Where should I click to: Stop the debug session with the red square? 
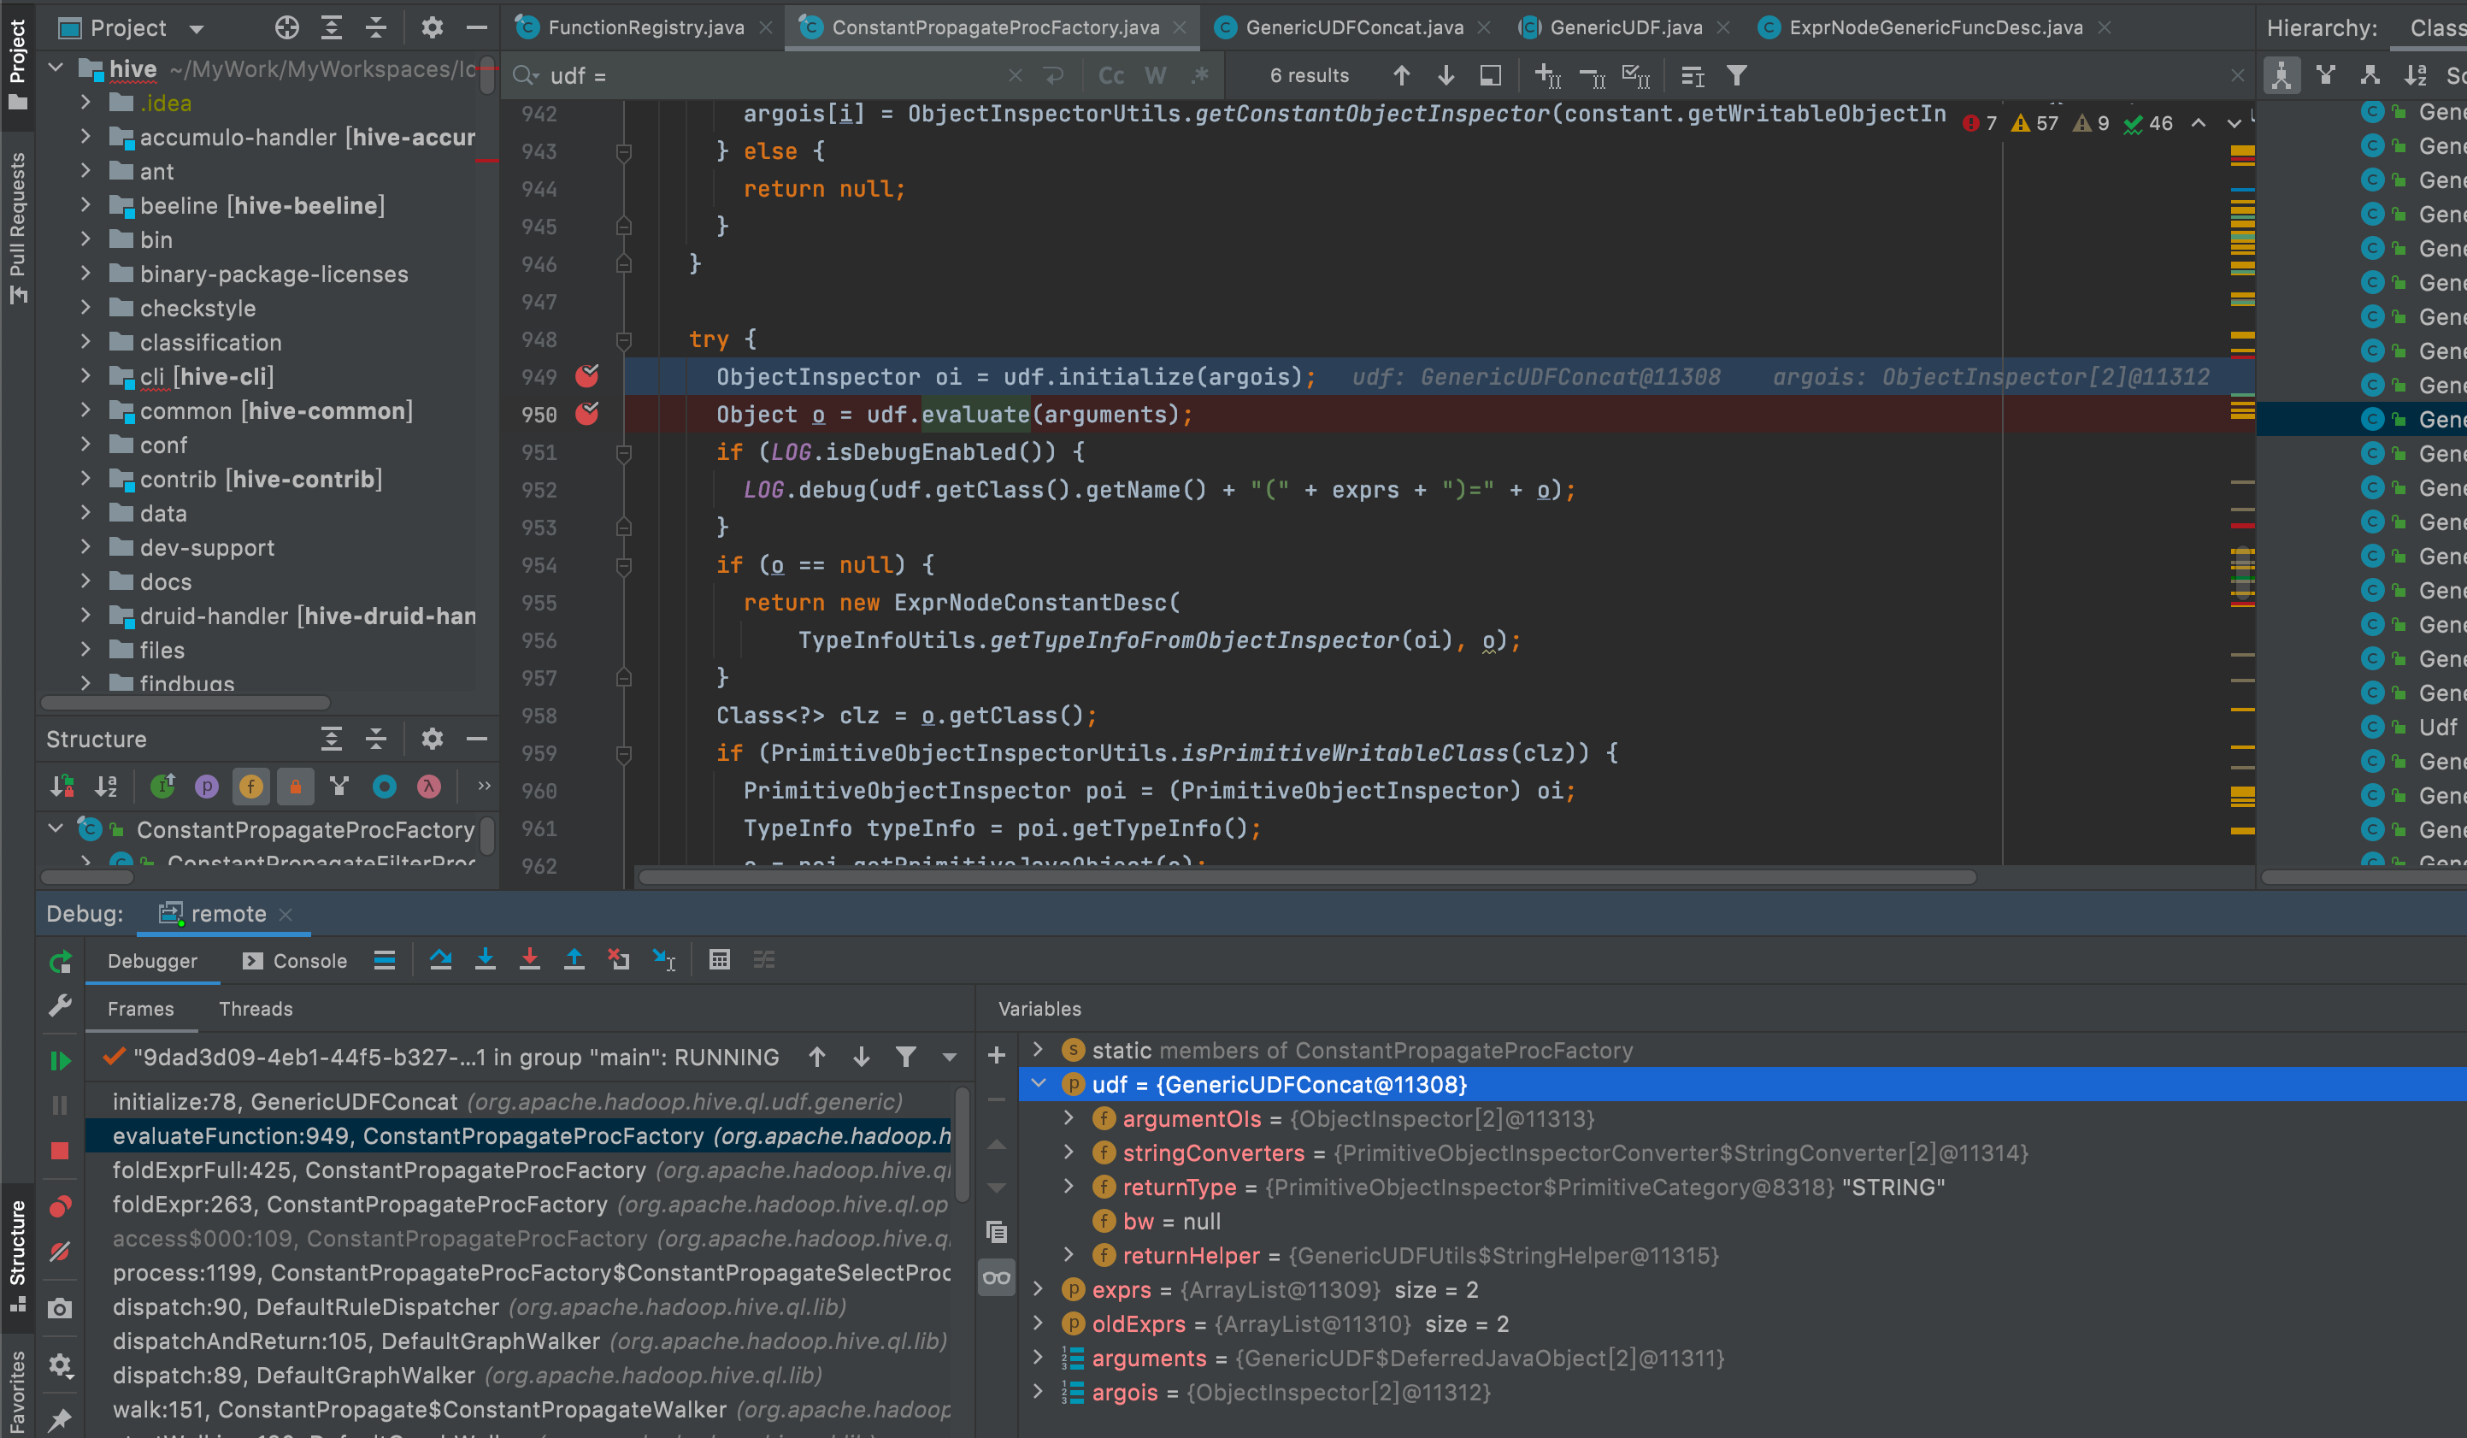coord(60,1150)
